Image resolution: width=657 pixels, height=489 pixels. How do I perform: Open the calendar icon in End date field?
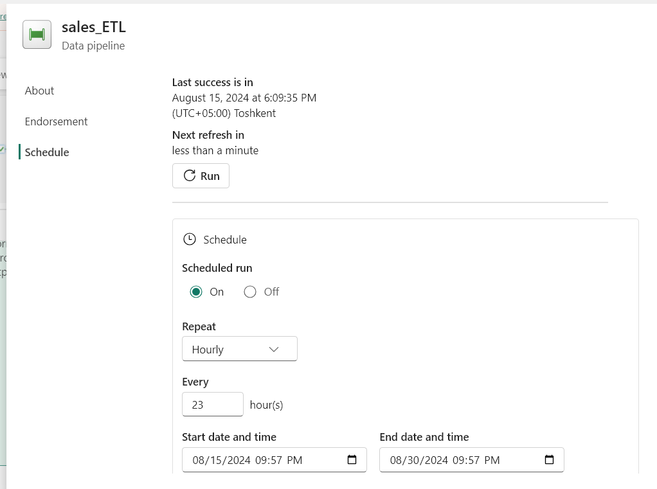pyautogui.click(x=548, y=459)
